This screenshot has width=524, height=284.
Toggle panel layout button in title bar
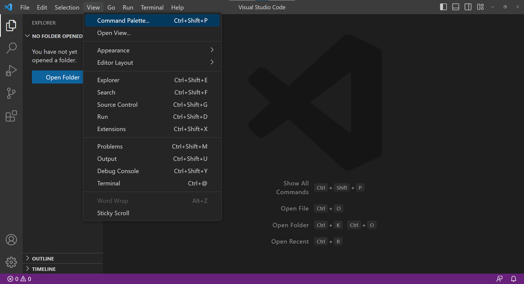click(x=455, y=7)
